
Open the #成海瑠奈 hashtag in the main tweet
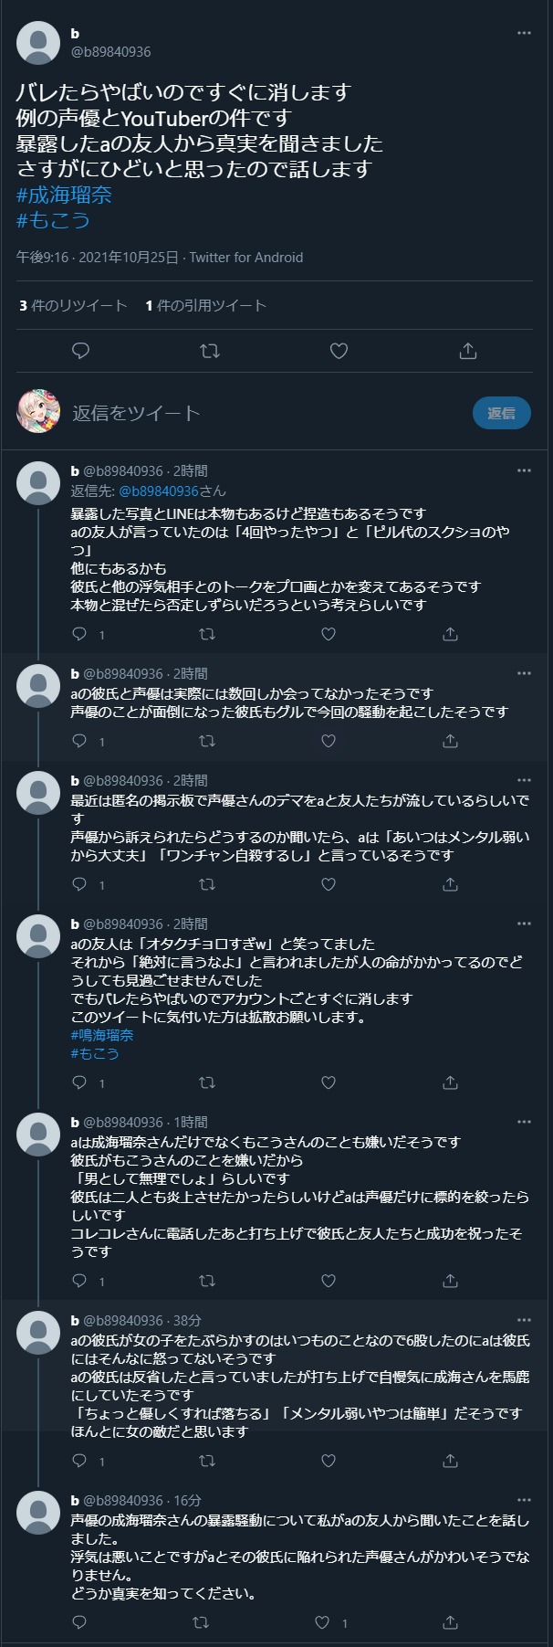tap(64, 195)
